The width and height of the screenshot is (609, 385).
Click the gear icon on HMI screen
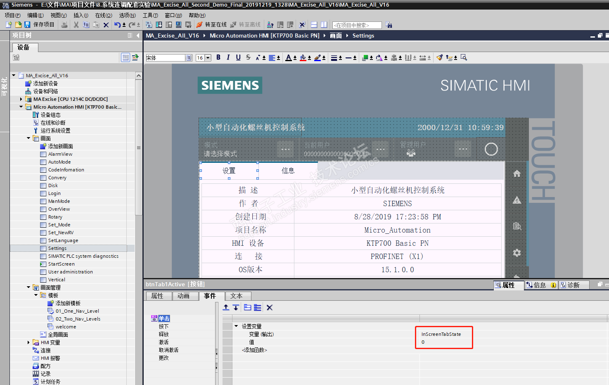517,253
